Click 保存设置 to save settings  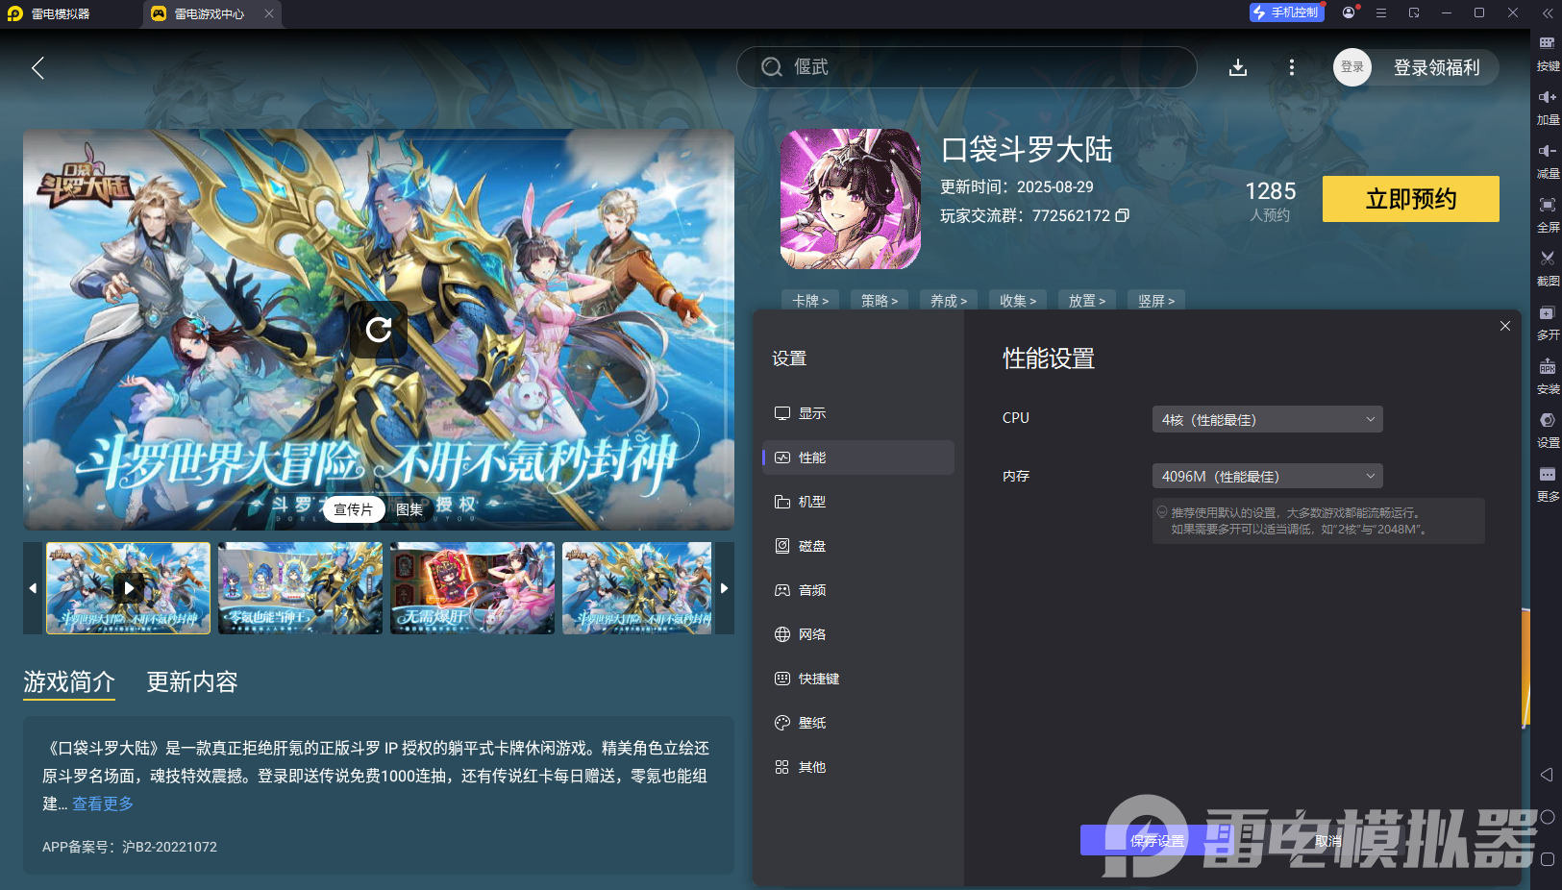pos(1157,841)
